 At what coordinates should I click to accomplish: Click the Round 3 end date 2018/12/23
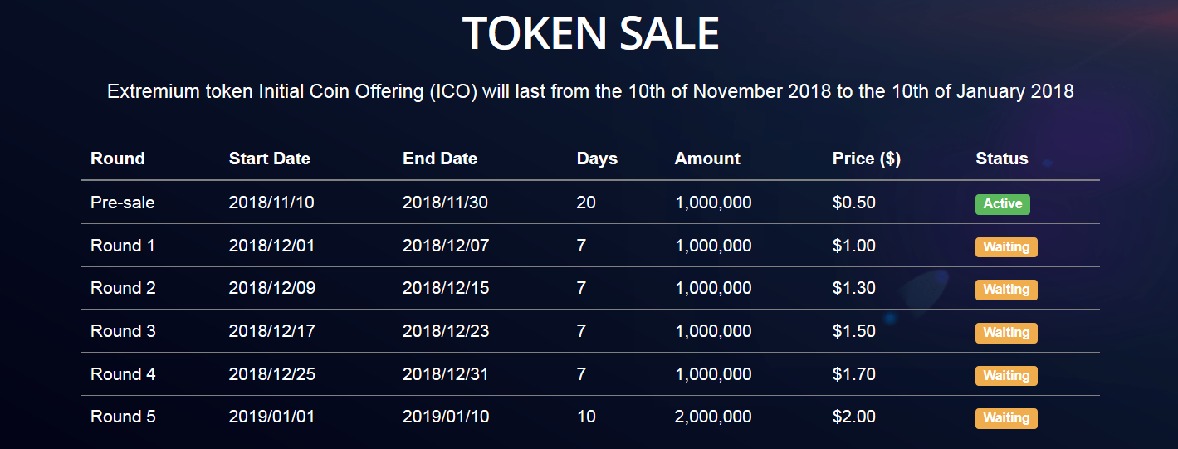tap(446, 331)
